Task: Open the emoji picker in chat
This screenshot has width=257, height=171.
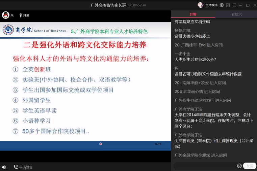Action: coord(239,166)
